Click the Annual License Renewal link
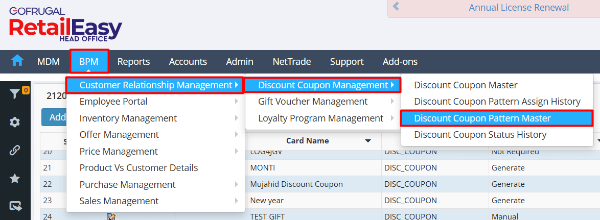Screen dimensions: 600x220 point(519,7)
